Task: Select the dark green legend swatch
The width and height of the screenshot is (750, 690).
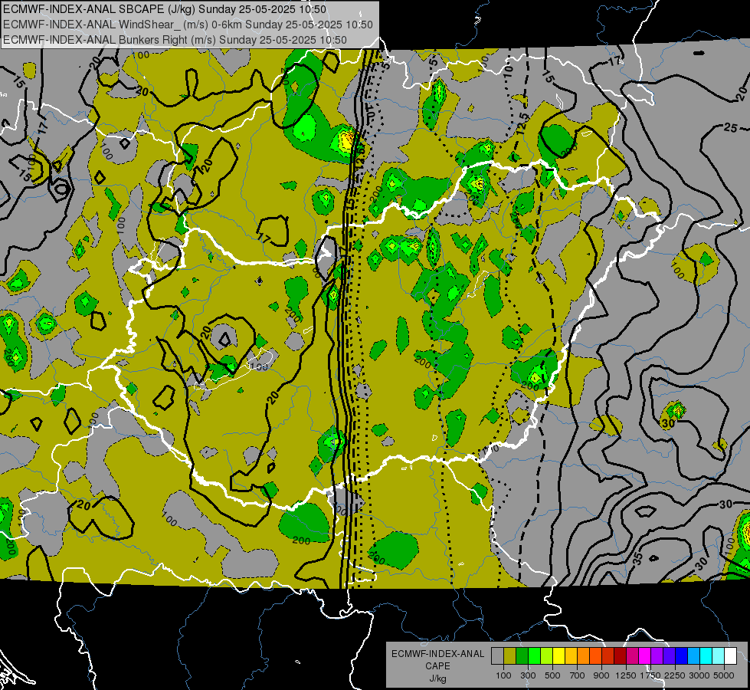Action: [522, 656]
